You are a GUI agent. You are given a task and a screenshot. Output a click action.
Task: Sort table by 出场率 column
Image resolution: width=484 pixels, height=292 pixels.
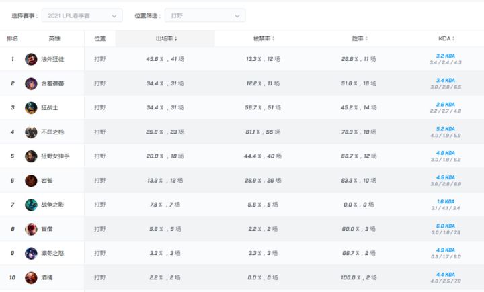[167, 38]
